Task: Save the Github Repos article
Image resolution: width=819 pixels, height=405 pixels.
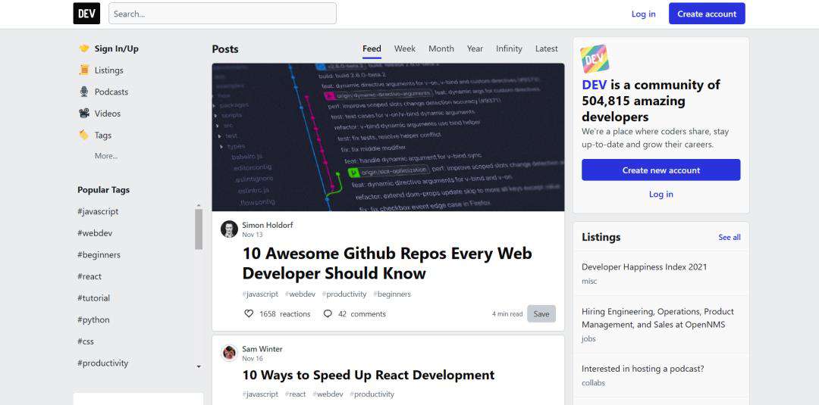Action: click(x=541, y=314)
